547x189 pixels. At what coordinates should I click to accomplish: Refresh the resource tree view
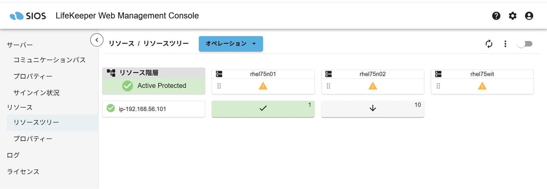pos(489,44)
